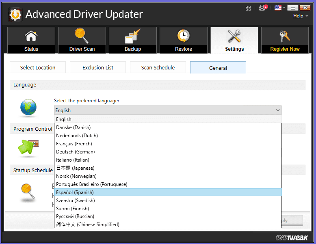Pick Japanese language option
This screenshot has height=244, width=316.
click(x=168, y=168)
